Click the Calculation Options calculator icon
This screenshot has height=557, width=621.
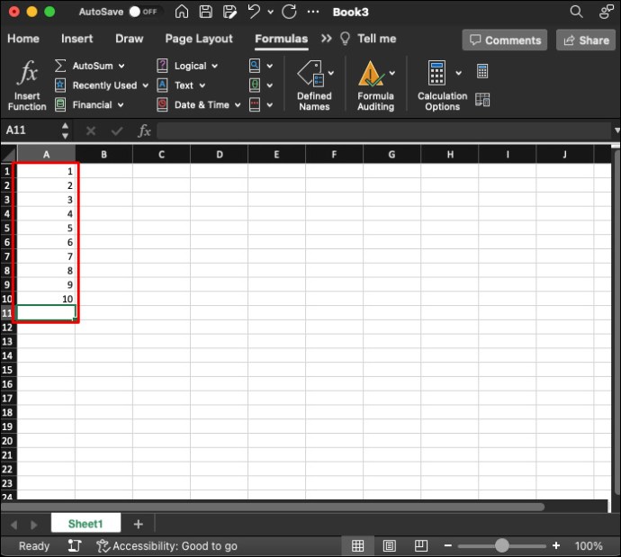(436, 73)
